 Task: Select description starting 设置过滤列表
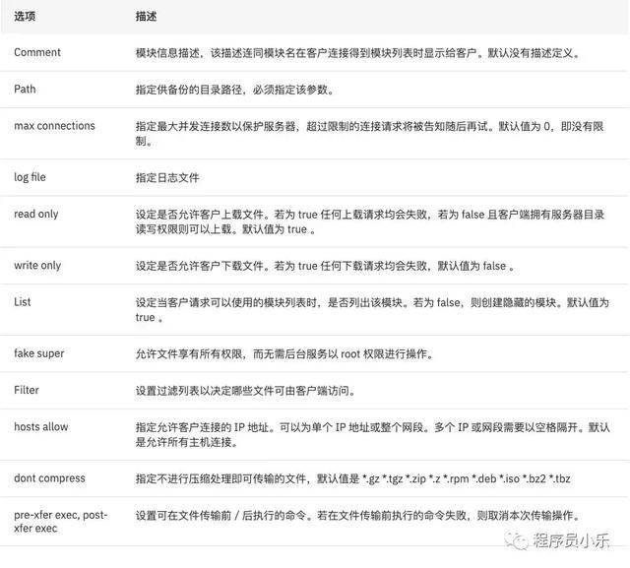point(245,391)
